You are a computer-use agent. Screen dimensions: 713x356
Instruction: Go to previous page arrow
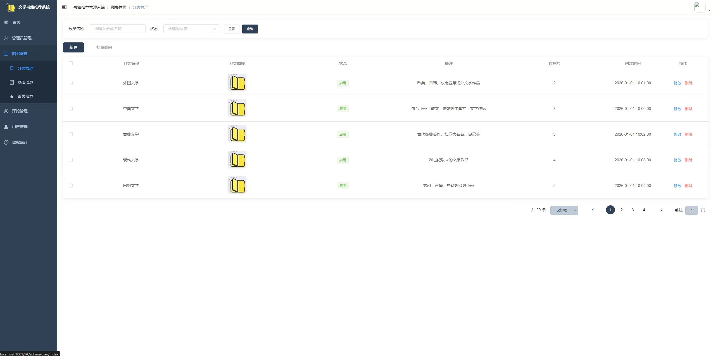593,210
